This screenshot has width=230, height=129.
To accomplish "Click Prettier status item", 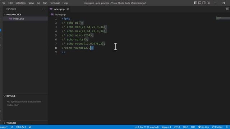I will coord(217,127).
